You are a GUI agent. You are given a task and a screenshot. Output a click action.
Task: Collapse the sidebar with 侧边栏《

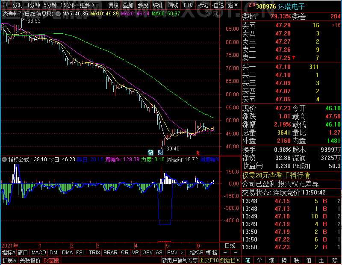point(230,260)
